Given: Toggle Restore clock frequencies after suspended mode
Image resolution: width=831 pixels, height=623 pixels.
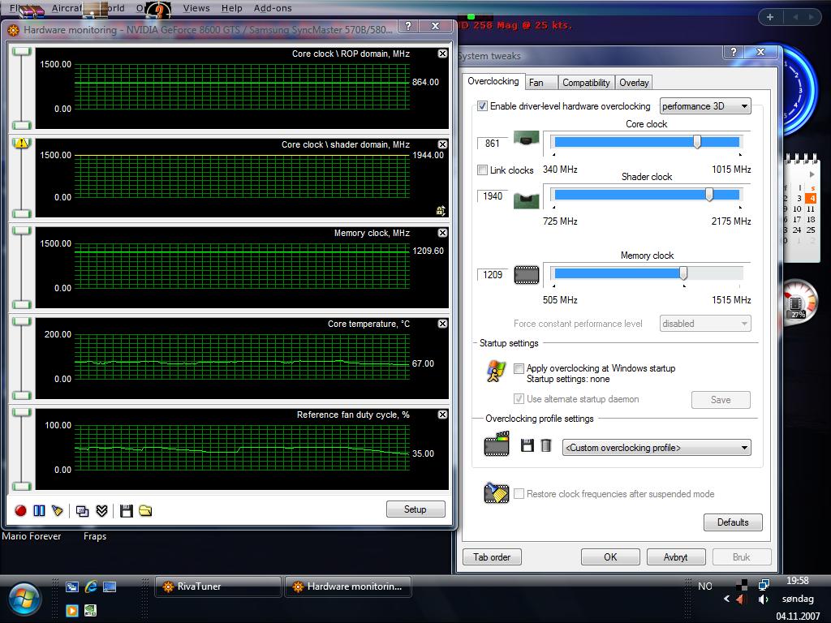Looking at the screenshot, I should pyautogui.click(x=519, y=494).
